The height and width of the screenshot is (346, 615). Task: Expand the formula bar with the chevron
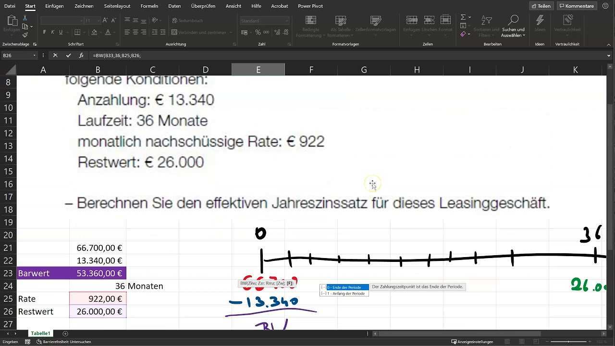(x=609, y=55)
